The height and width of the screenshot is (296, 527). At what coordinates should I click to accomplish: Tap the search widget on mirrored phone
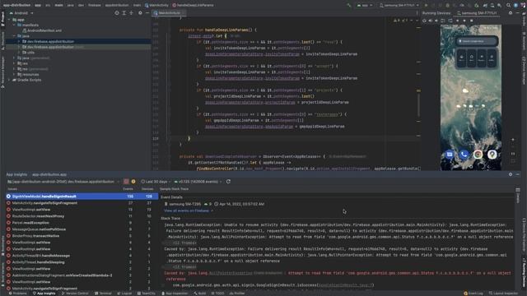click(476, 41)
